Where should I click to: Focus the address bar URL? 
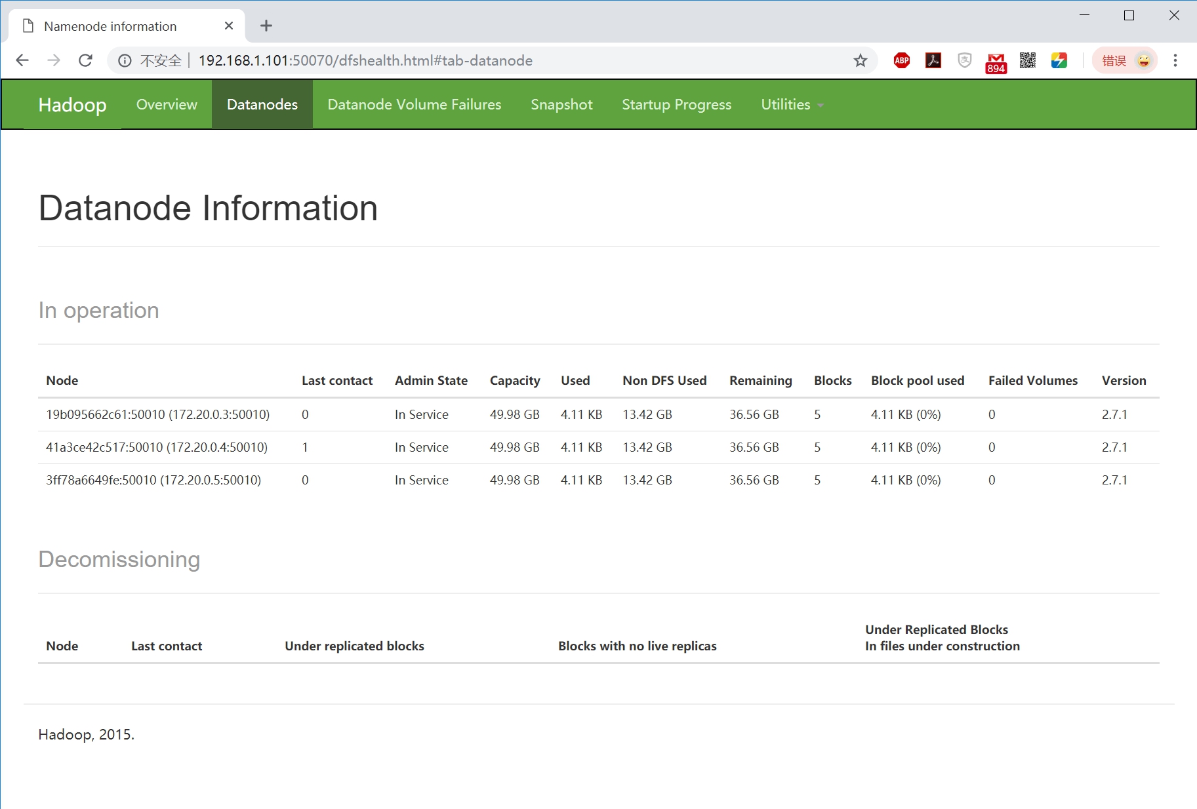(x=365, y=60)
